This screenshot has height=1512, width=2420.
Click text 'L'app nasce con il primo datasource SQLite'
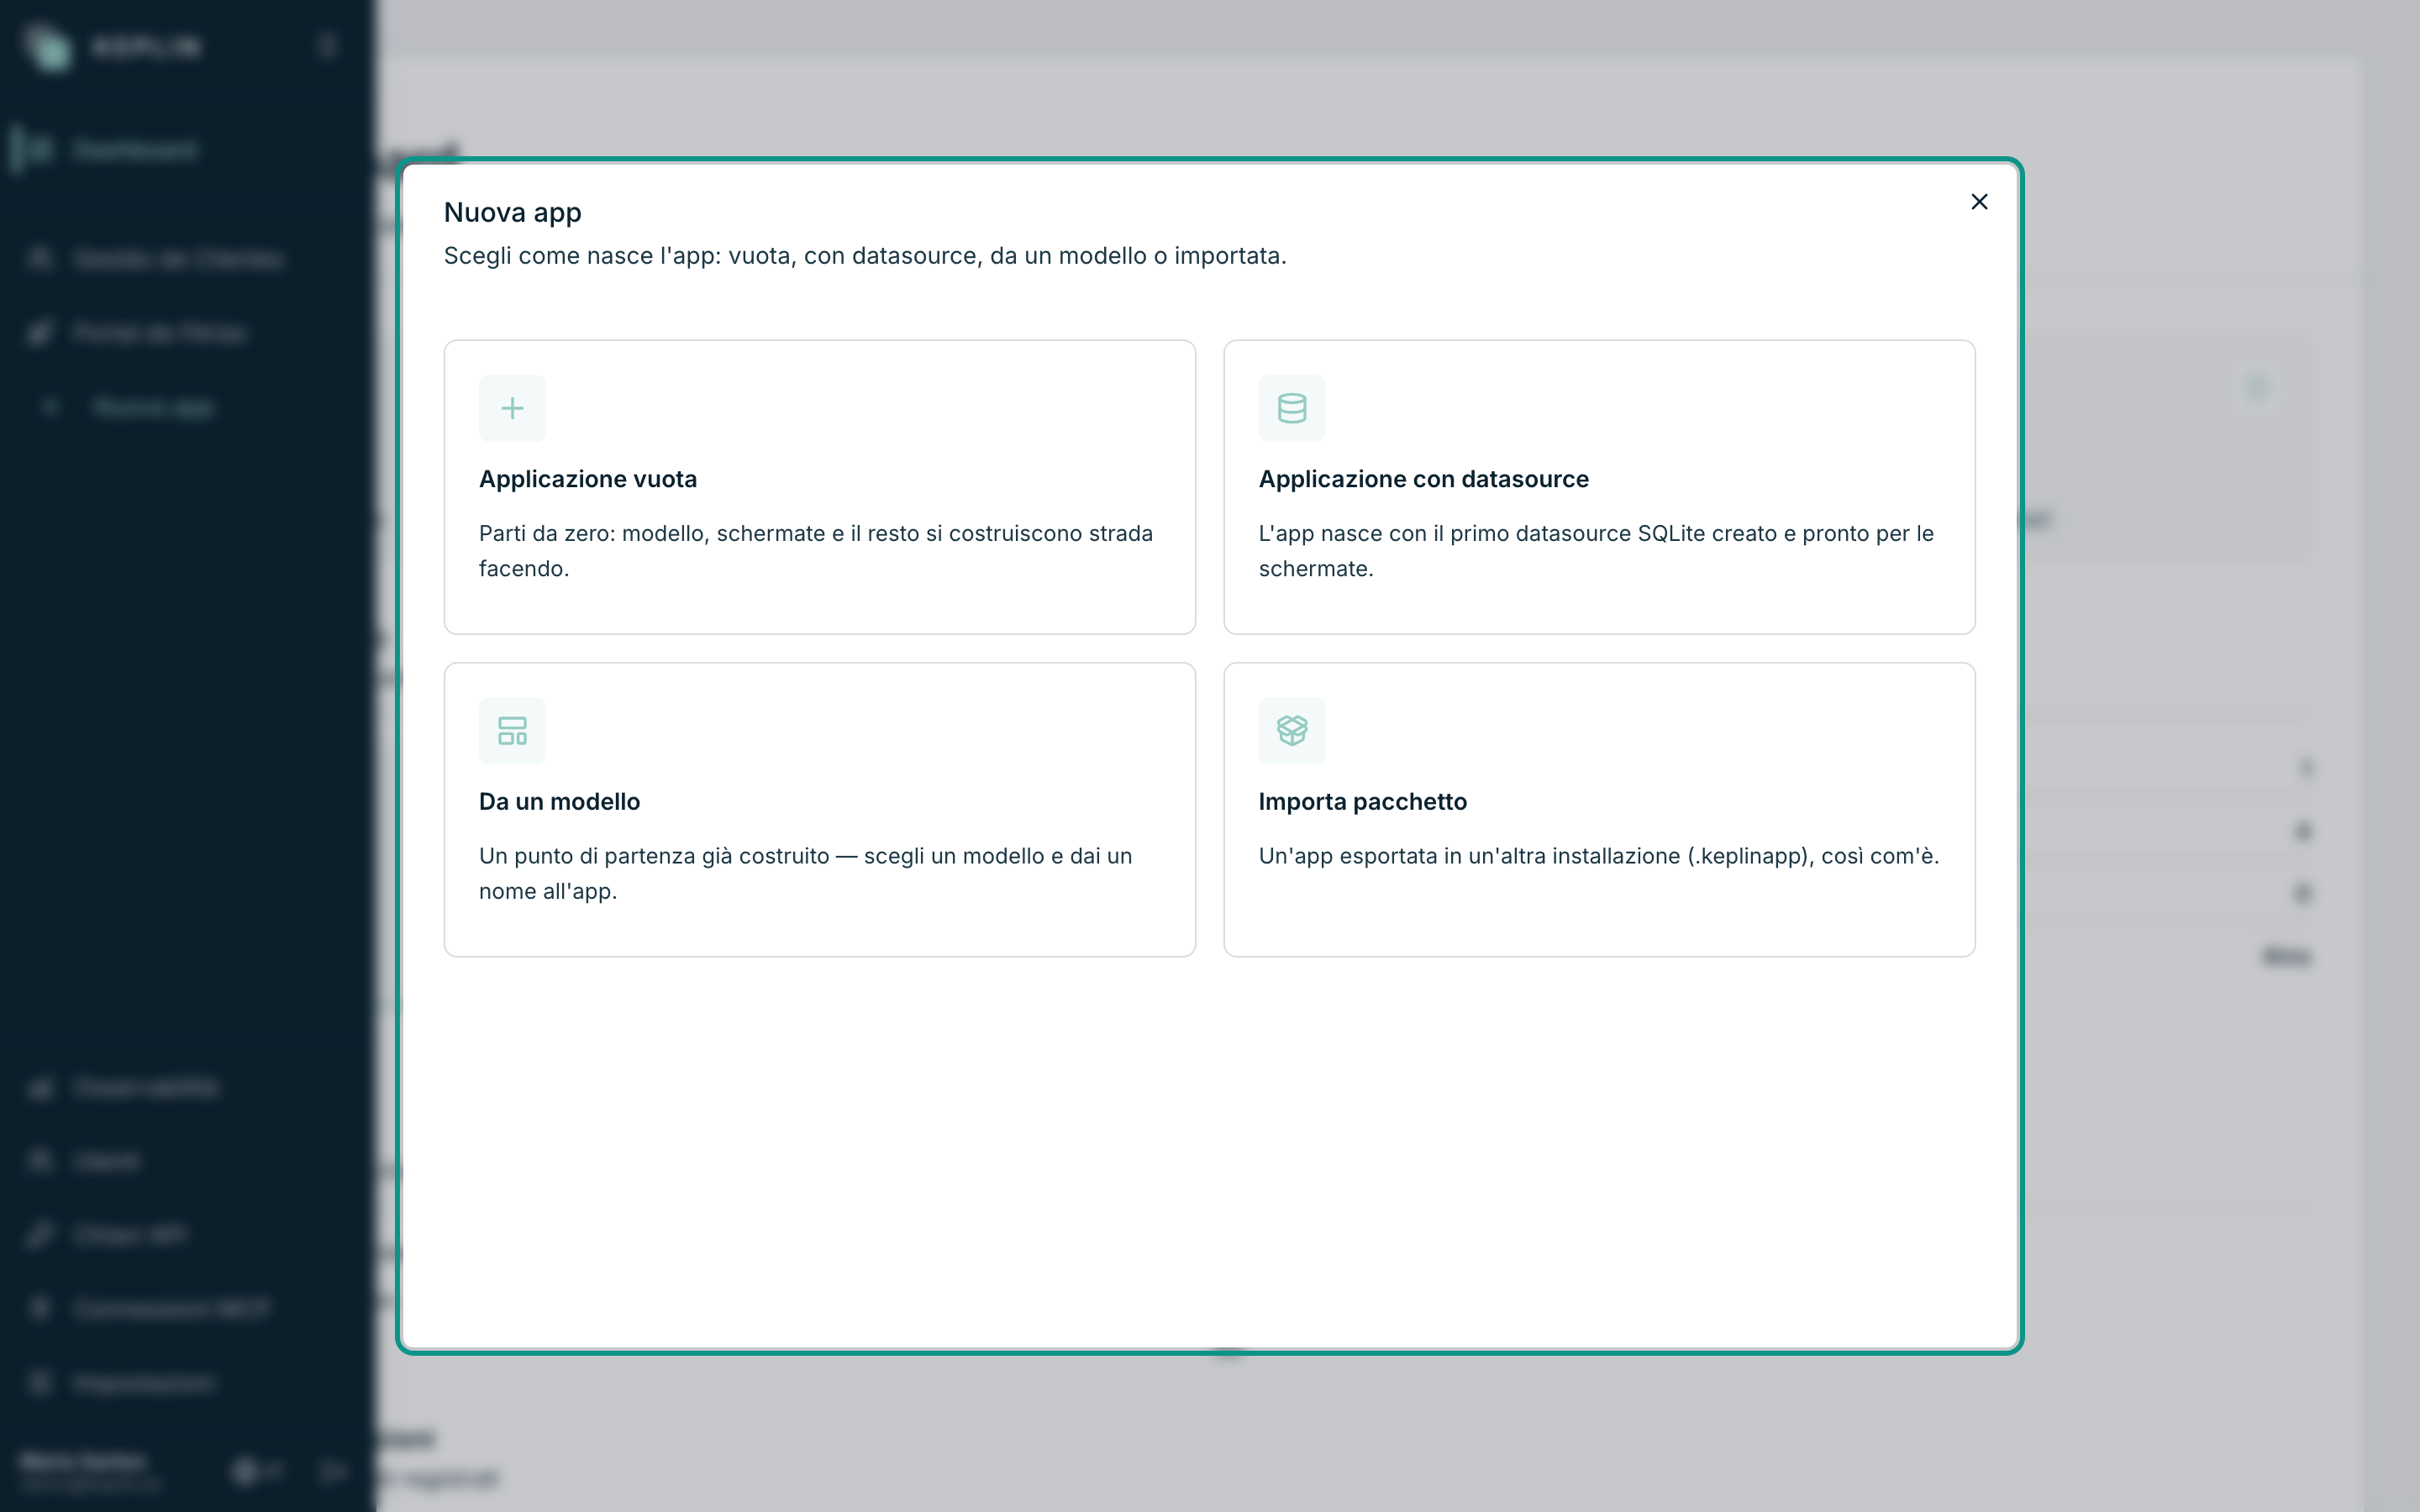click(x=1482, y=534)
